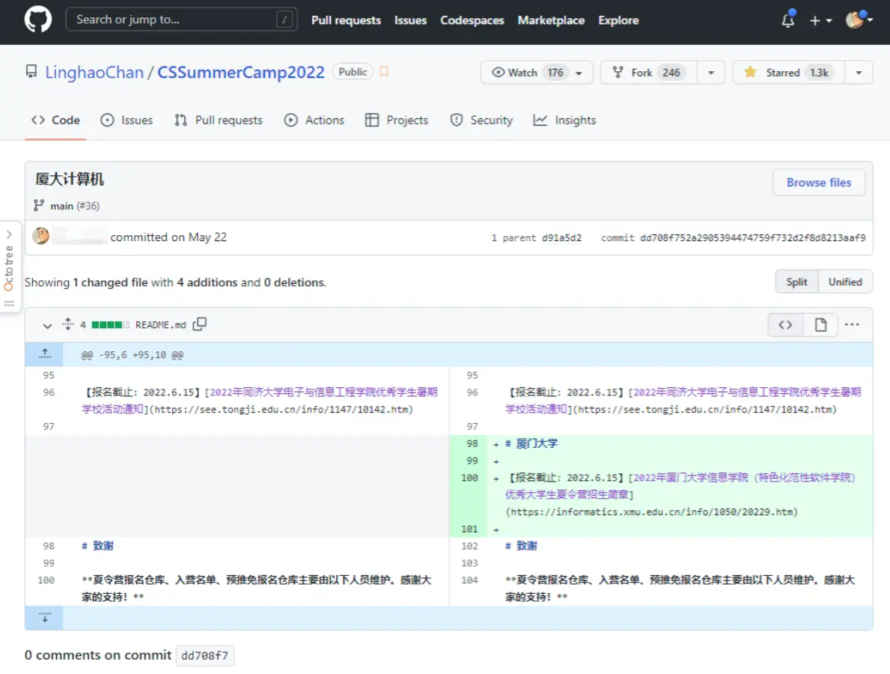Viewport: 890px width, 674px height.
Task: Switch to the repository Pull requests tab
Action: tap(219, 121)
